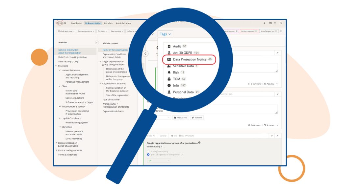Click inside the organisation address text field
Image resolution: width=337 pixels, height=189 pixels.
coord(230,108)
